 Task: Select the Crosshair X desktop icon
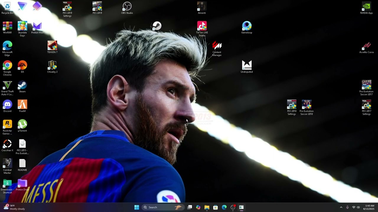[7, 146]
